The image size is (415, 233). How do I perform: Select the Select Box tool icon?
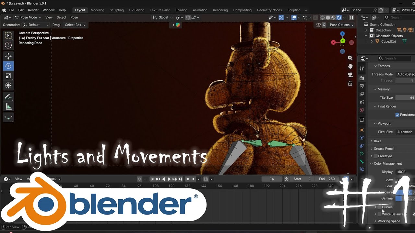pos(8,36)
